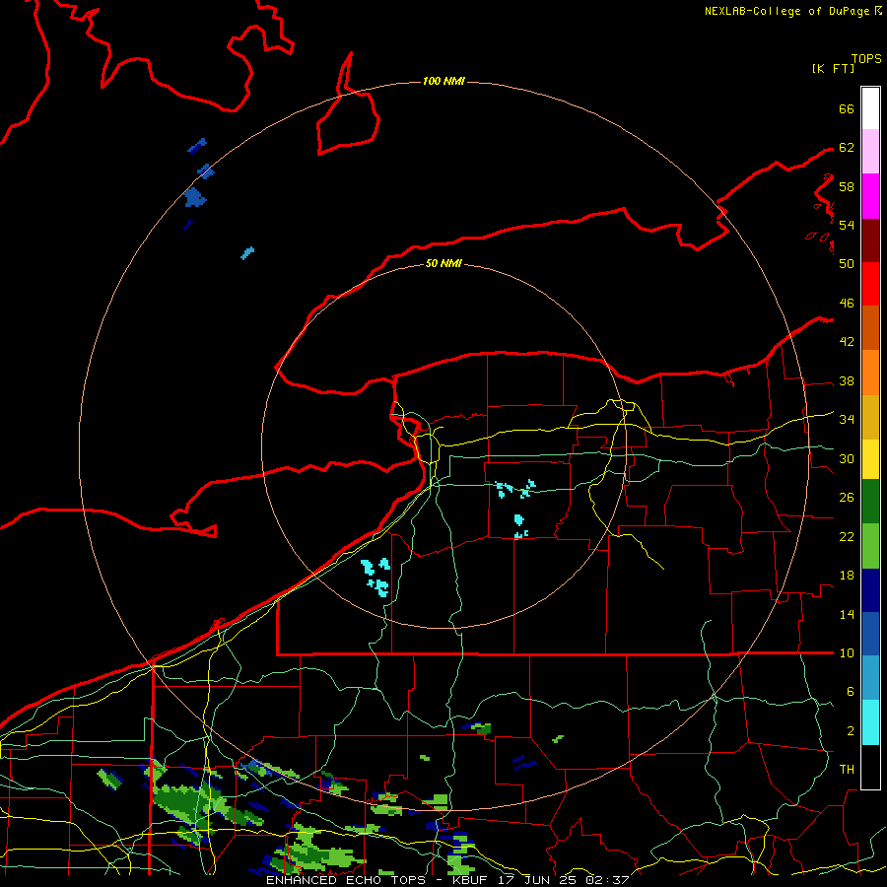Click the light green swatch near 22

(x=870, y=546)
